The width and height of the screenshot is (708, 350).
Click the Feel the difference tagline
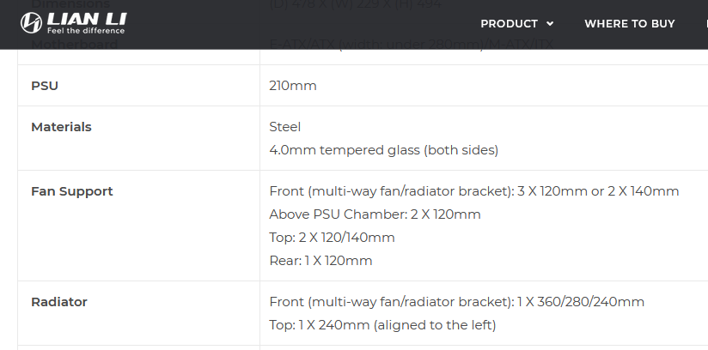(86, 31)
